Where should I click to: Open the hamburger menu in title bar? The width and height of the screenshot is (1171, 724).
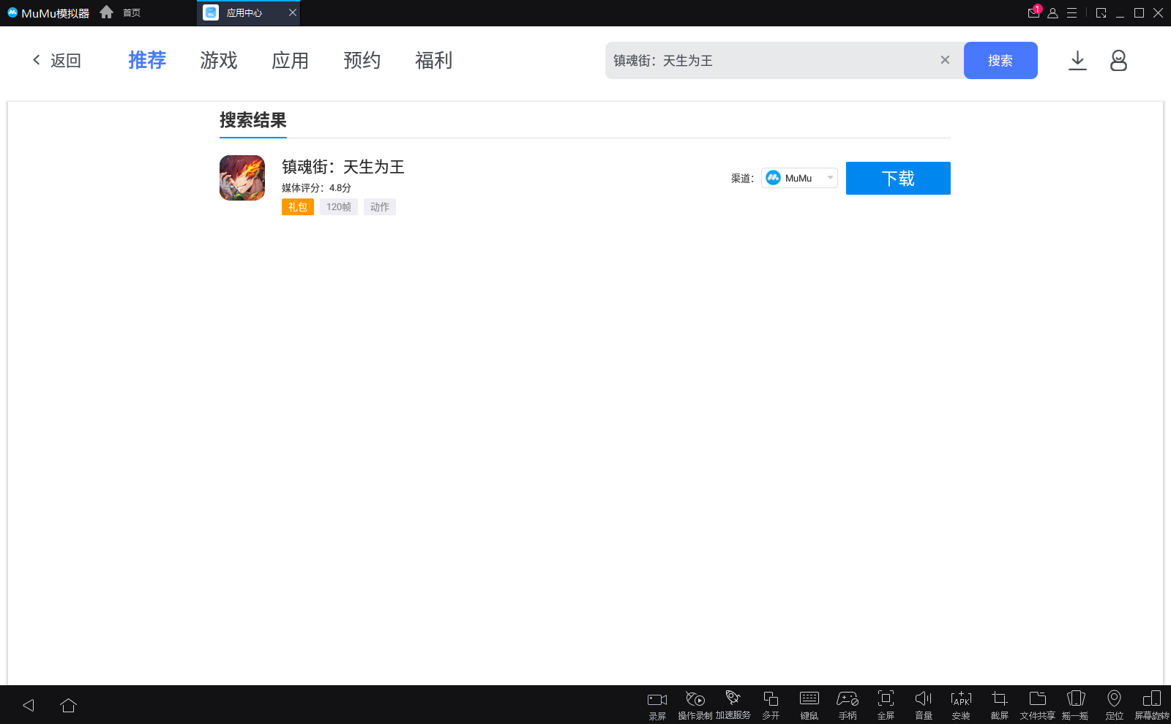pyautogui.click(x=1071, y=12)
